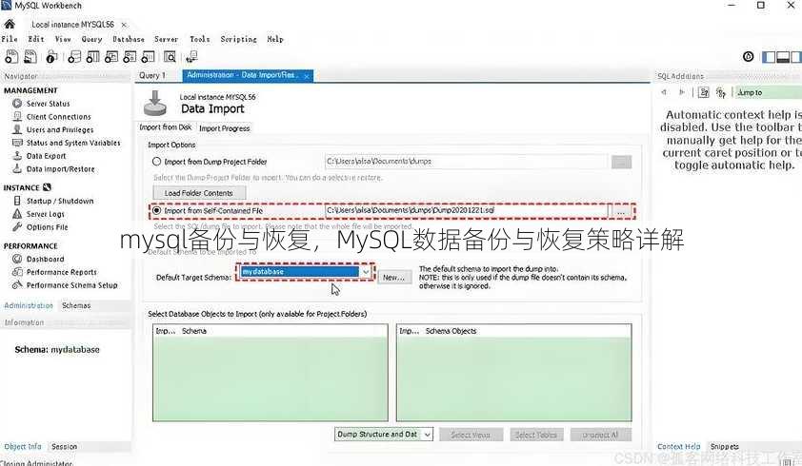Image resolution: width=802 pixels, height=466 pixels.
Task: Toggle the left sidebar panel visibility
Action: [769, 57]
